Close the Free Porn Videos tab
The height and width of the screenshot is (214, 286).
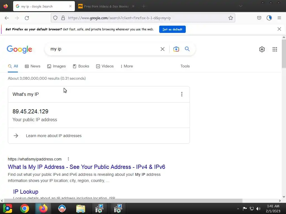pyautogui.click(x=133, y=6)
